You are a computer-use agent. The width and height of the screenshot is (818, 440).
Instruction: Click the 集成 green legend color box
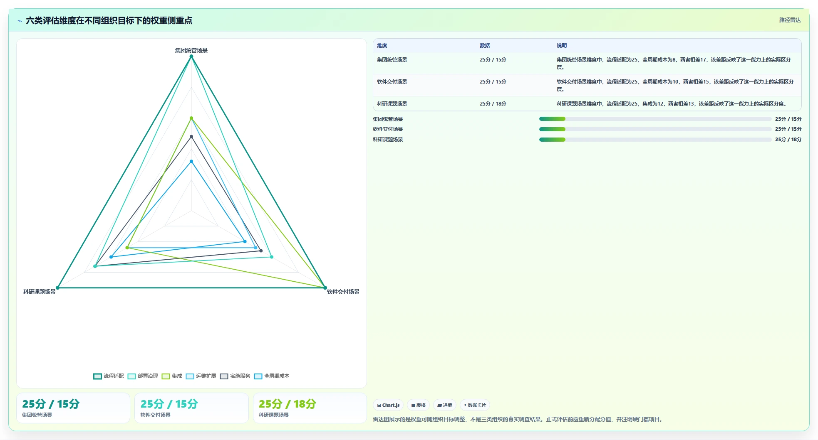(166, 376)
